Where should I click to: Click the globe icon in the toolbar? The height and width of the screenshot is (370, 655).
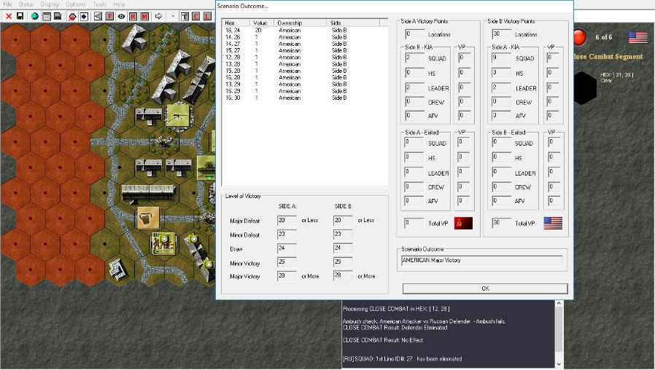pos(35,16)
